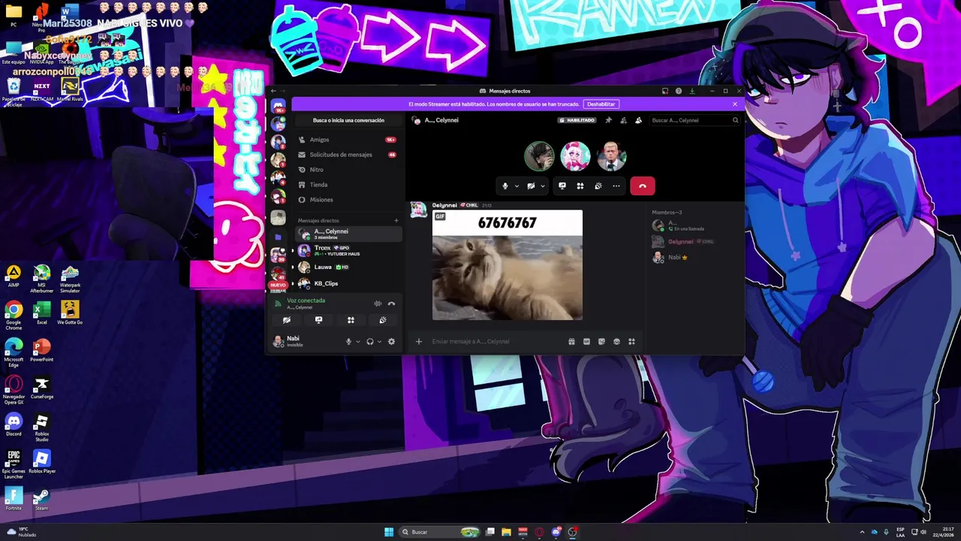Viewport: 961px width, 541px height.
Task: Select A..., Celynnei group conversation
Action: coord(348,234)
